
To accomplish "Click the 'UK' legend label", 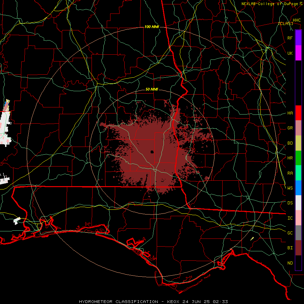I will pyautogui.click(x=290, y=53).
